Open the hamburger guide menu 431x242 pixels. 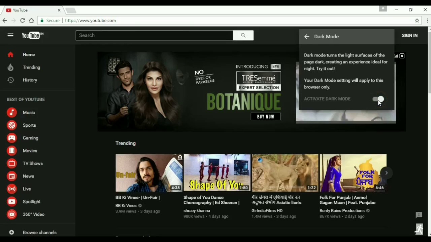coord(10,35)
